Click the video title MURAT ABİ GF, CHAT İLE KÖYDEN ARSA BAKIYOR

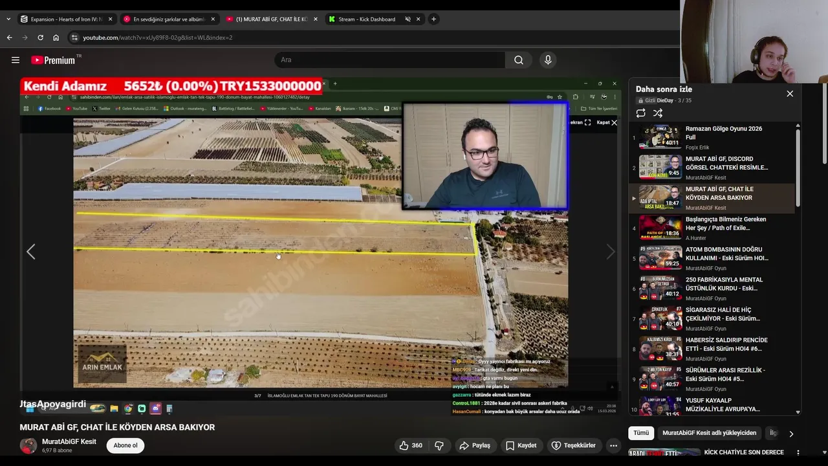click(x=117, y=427)
